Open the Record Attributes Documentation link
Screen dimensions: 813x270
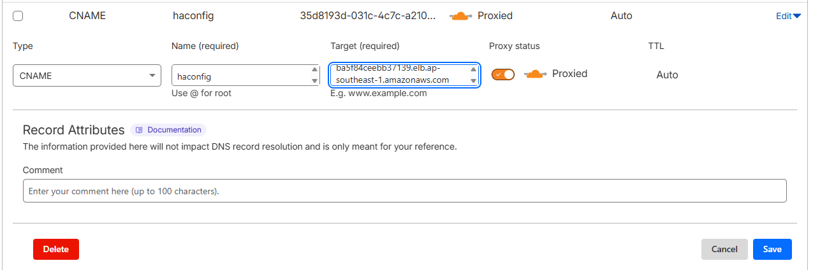(174, 130)
